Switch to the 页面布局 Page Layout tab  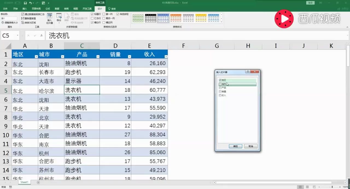[36, 9]
